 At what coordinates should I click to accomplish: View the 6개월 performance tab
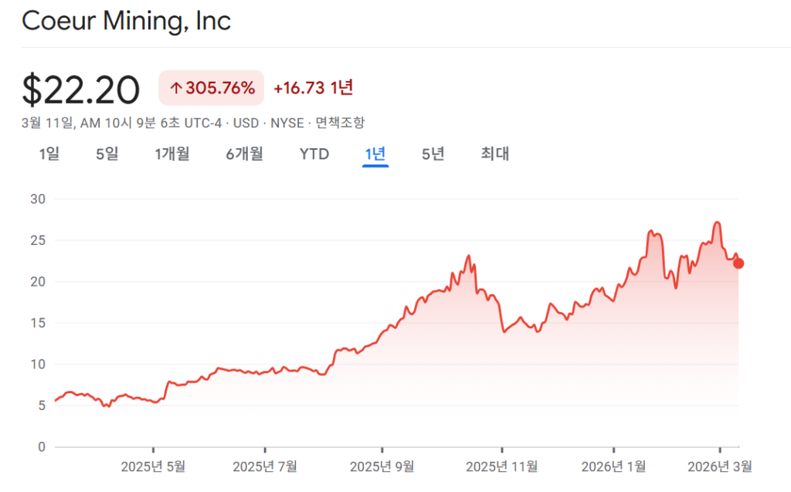pyautogui.click(x=243, y=154)
